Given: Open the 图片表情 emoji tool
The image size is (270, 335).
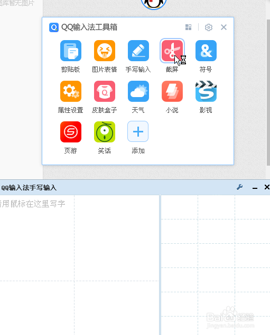Looking at the screenshot, I should tap(105, 51).
